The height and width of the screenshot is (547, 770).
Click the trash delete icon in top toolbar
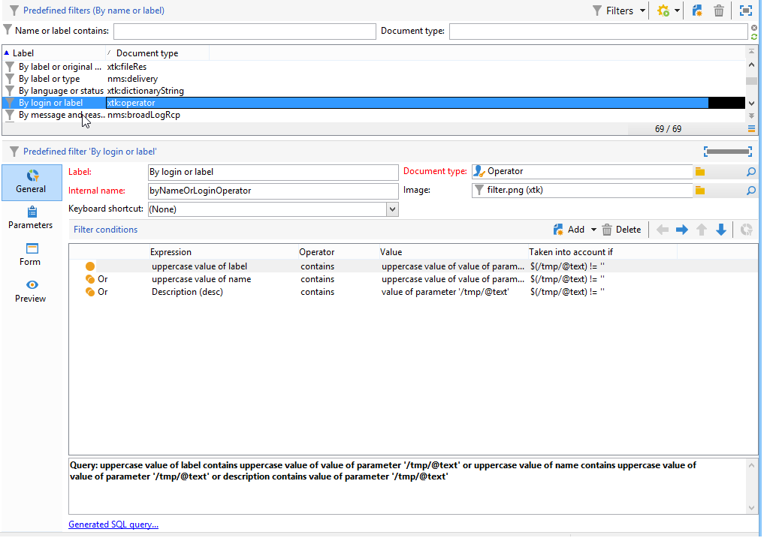click(718, 11)
